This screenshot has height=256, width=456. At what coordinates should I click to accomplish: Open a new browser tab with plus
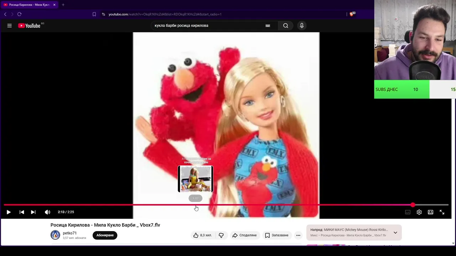[63, 5]
